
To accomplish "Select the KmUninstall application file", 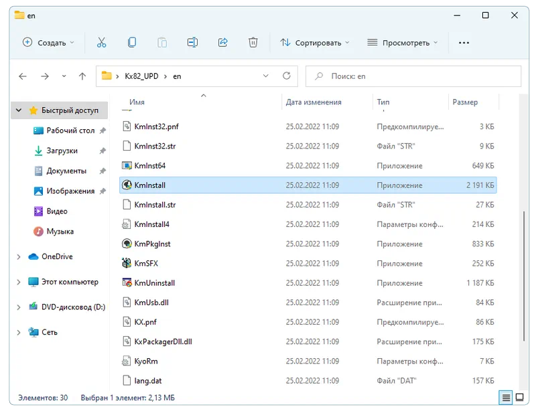I will pos(154,283).
